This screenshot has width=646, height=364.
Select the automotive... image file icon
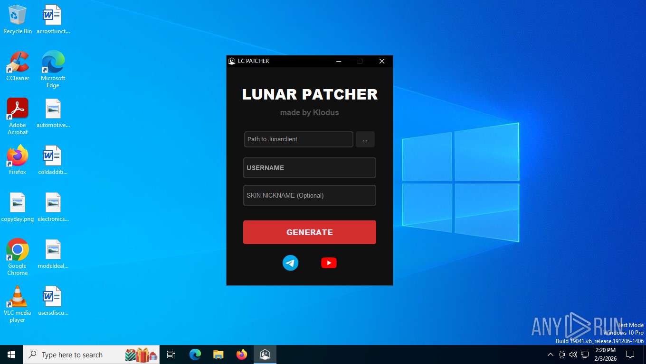click(53, 114)
